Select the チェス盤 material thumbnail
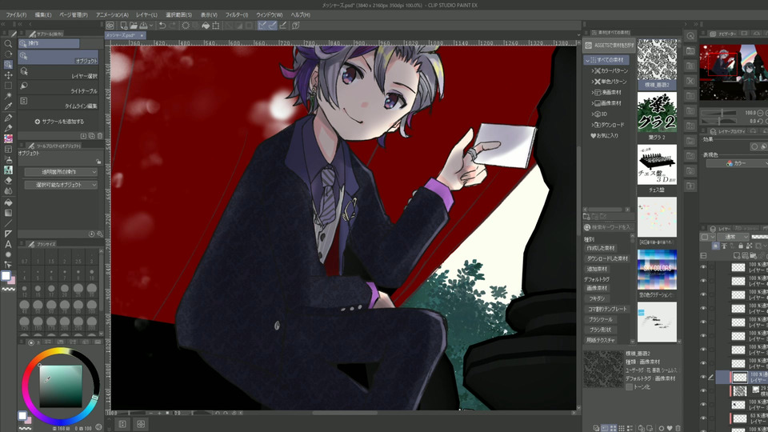The width and height of the screenshot is (768, 432). 657,165
